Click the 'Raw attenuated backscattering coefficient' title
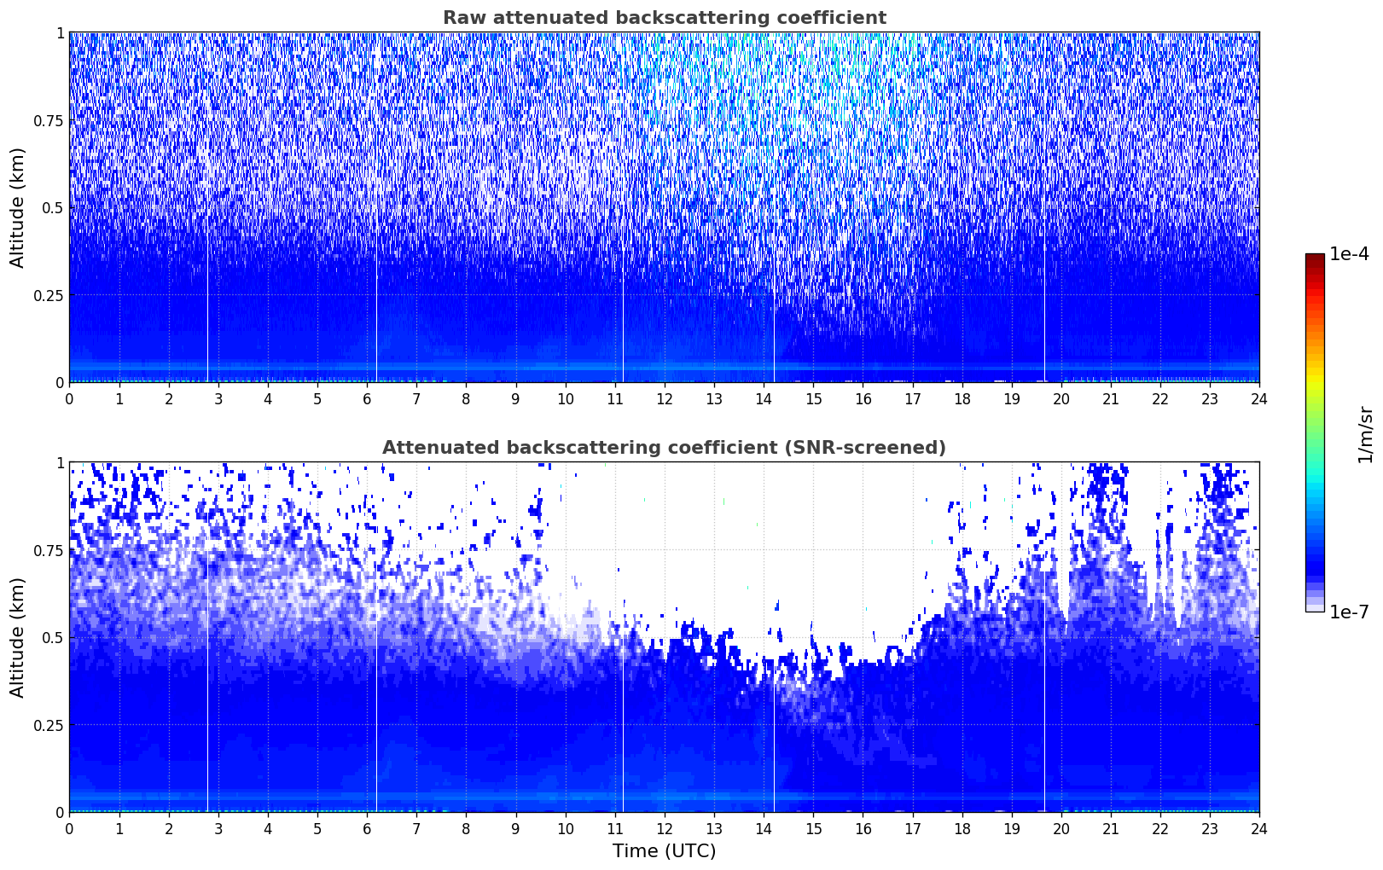 pyautogui.click(x=664, y=18)
